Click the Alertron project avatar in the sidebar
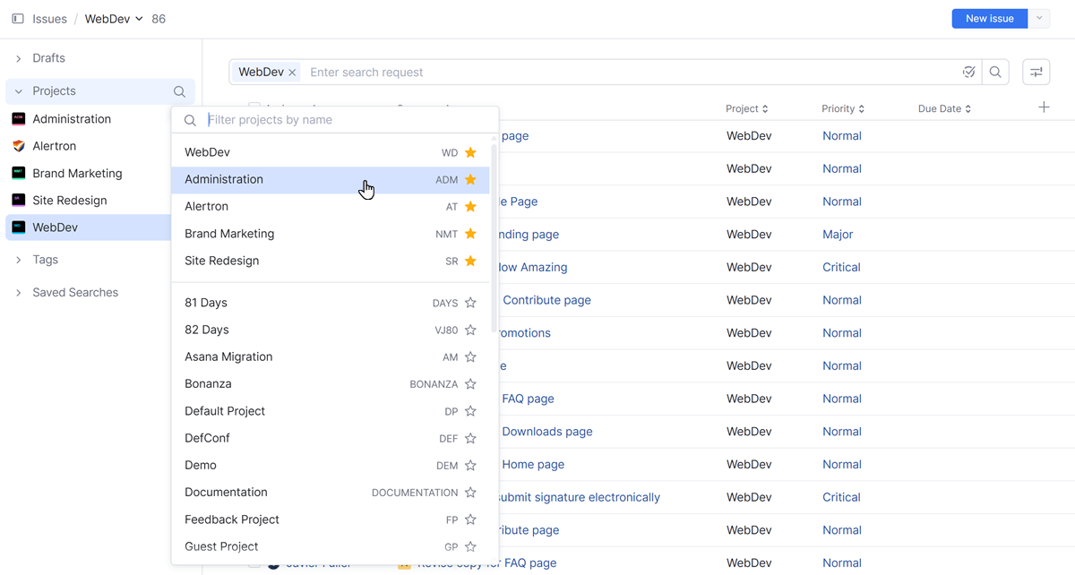 [20, 145]
